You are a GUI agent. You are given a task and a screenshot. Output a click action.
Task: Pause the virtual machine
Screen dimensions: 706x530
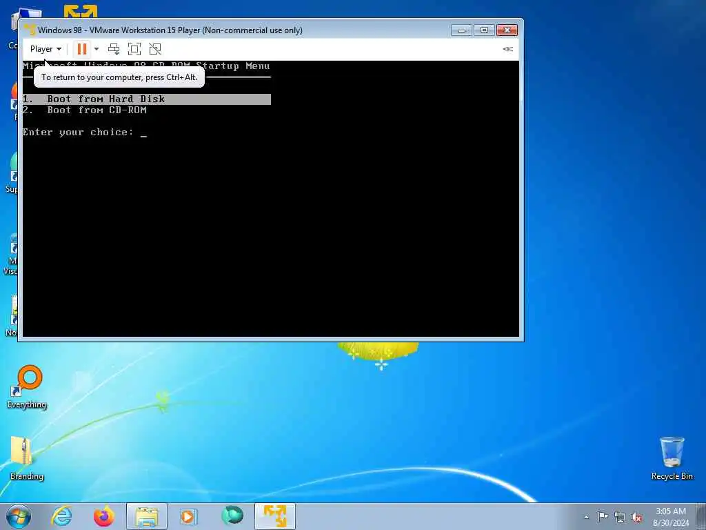[x=82, y=49]
